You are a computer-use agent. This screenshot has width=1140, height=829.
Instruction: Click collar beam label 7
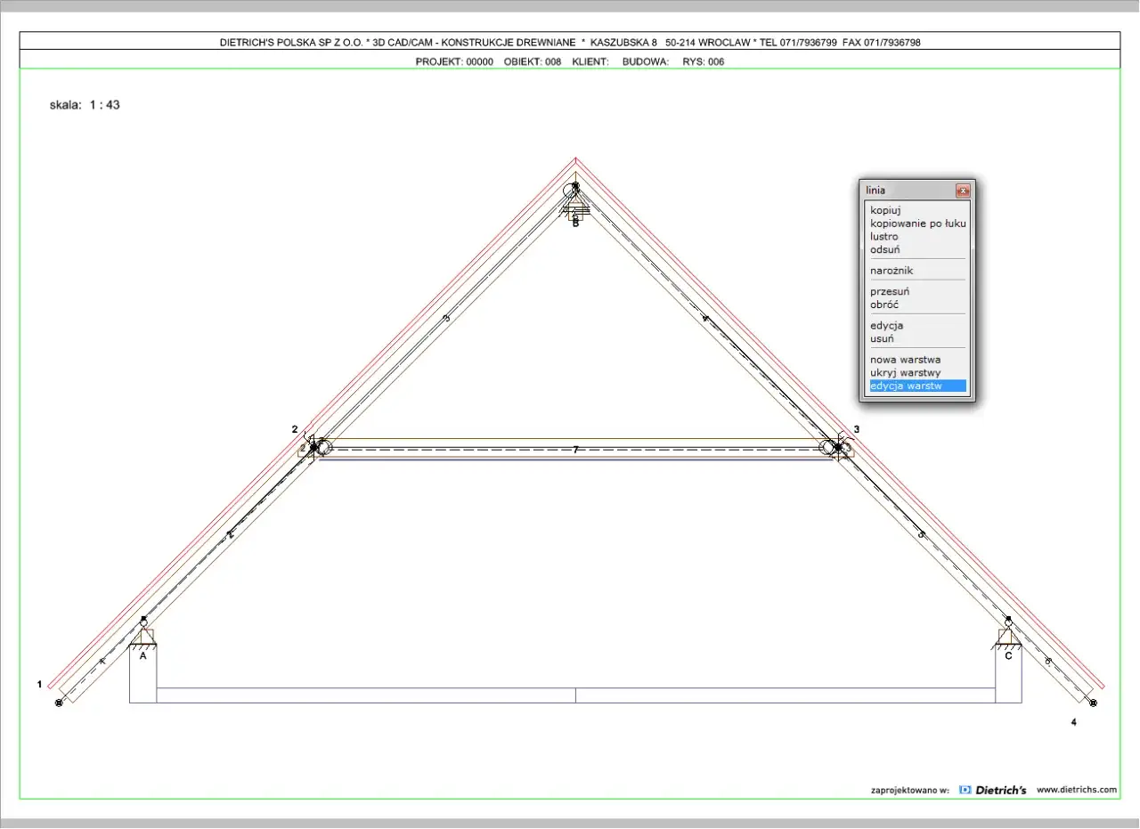[x=575, y=451]
